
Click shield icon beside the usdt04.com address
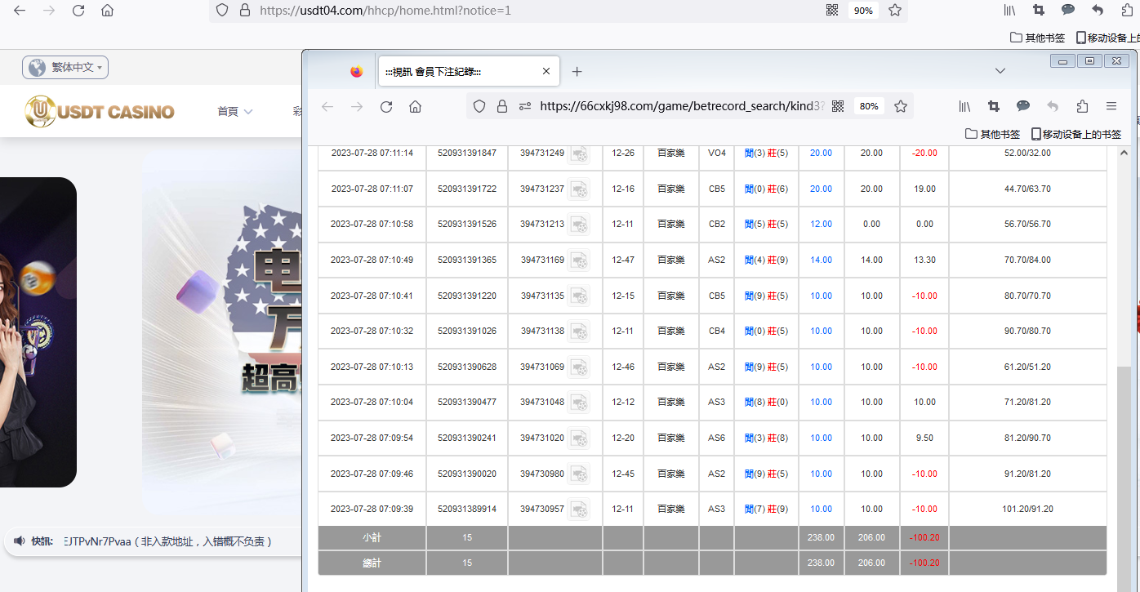[221, 11]
